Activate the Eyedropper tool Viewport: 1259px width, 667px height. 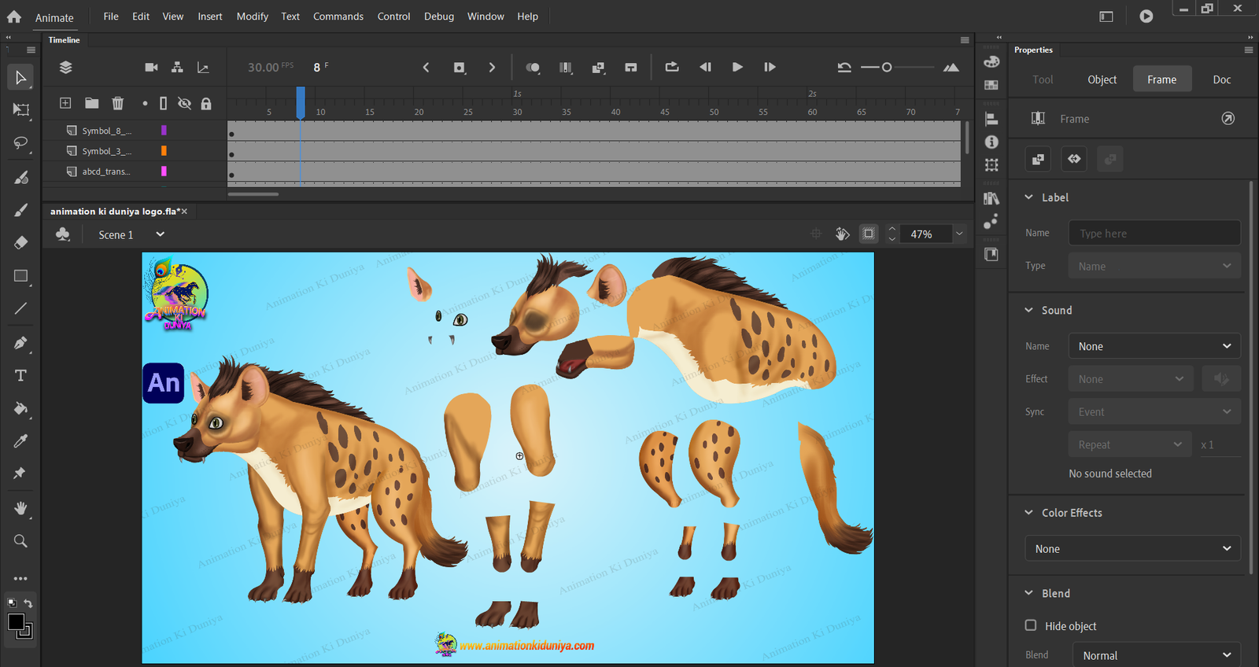pos(21,440)
